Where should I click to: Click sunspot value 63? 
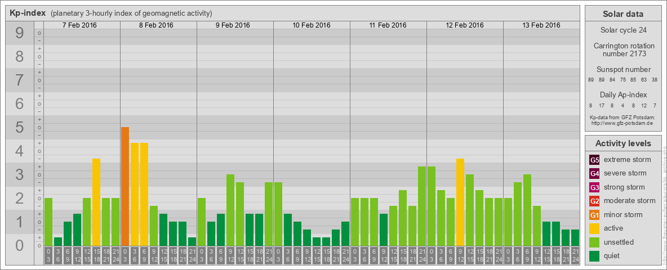click(644, 80)
